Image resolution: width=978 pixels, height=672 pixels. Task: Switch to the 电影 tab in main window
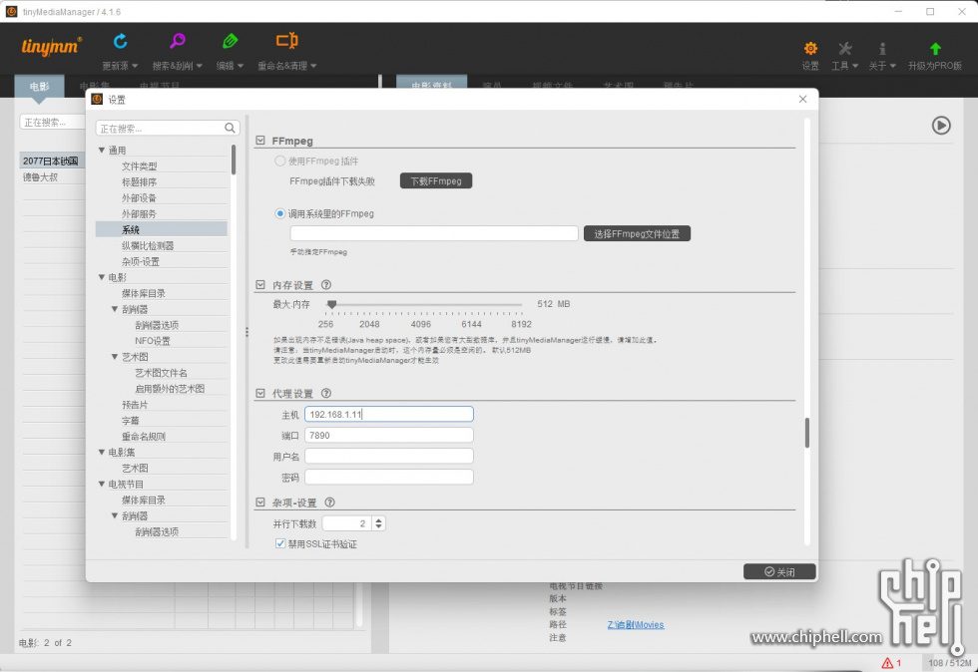click(x=39, y=87)
